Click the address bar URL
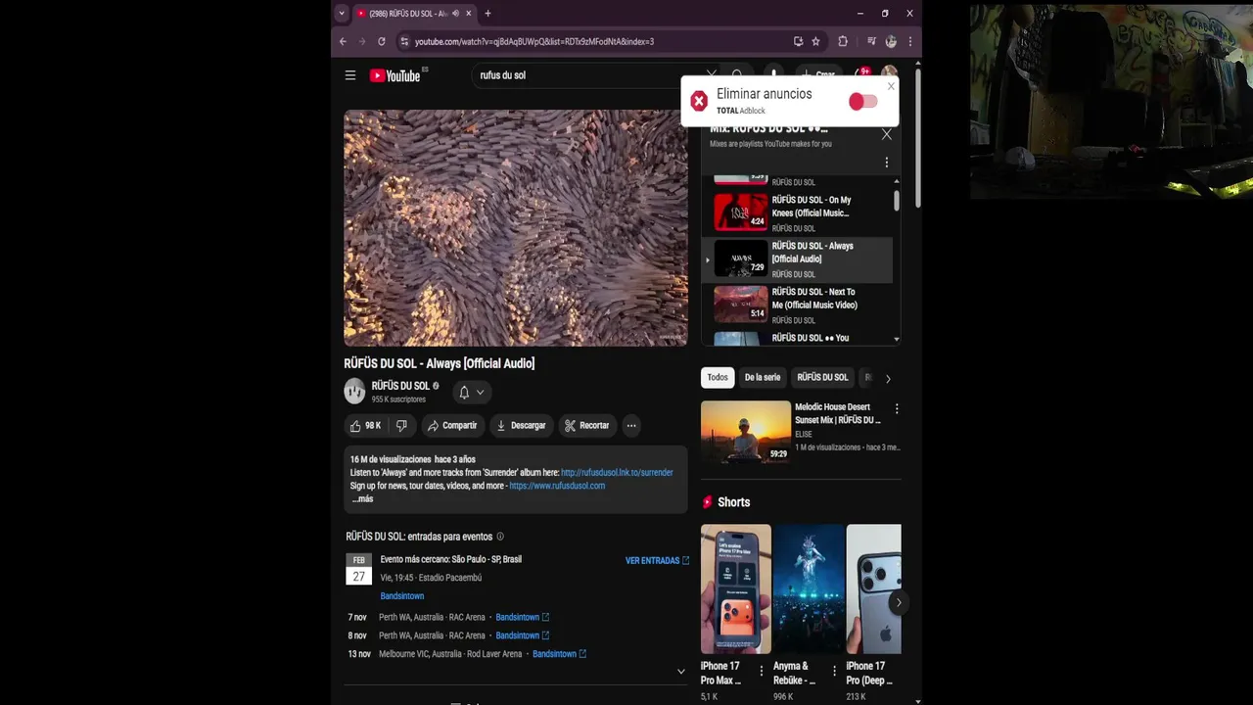This screenshot has width=1253, height=705. tap(534, 42)
